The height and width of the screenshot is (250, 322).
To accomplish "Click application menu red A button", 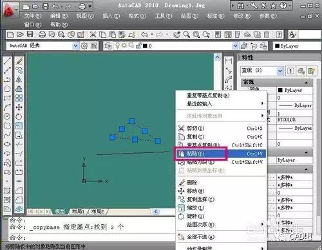I will tap(10, 10).
